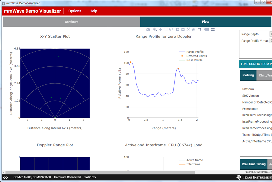
Task: Toggle Active frame legend entry
Action: (x=191, y=160)
